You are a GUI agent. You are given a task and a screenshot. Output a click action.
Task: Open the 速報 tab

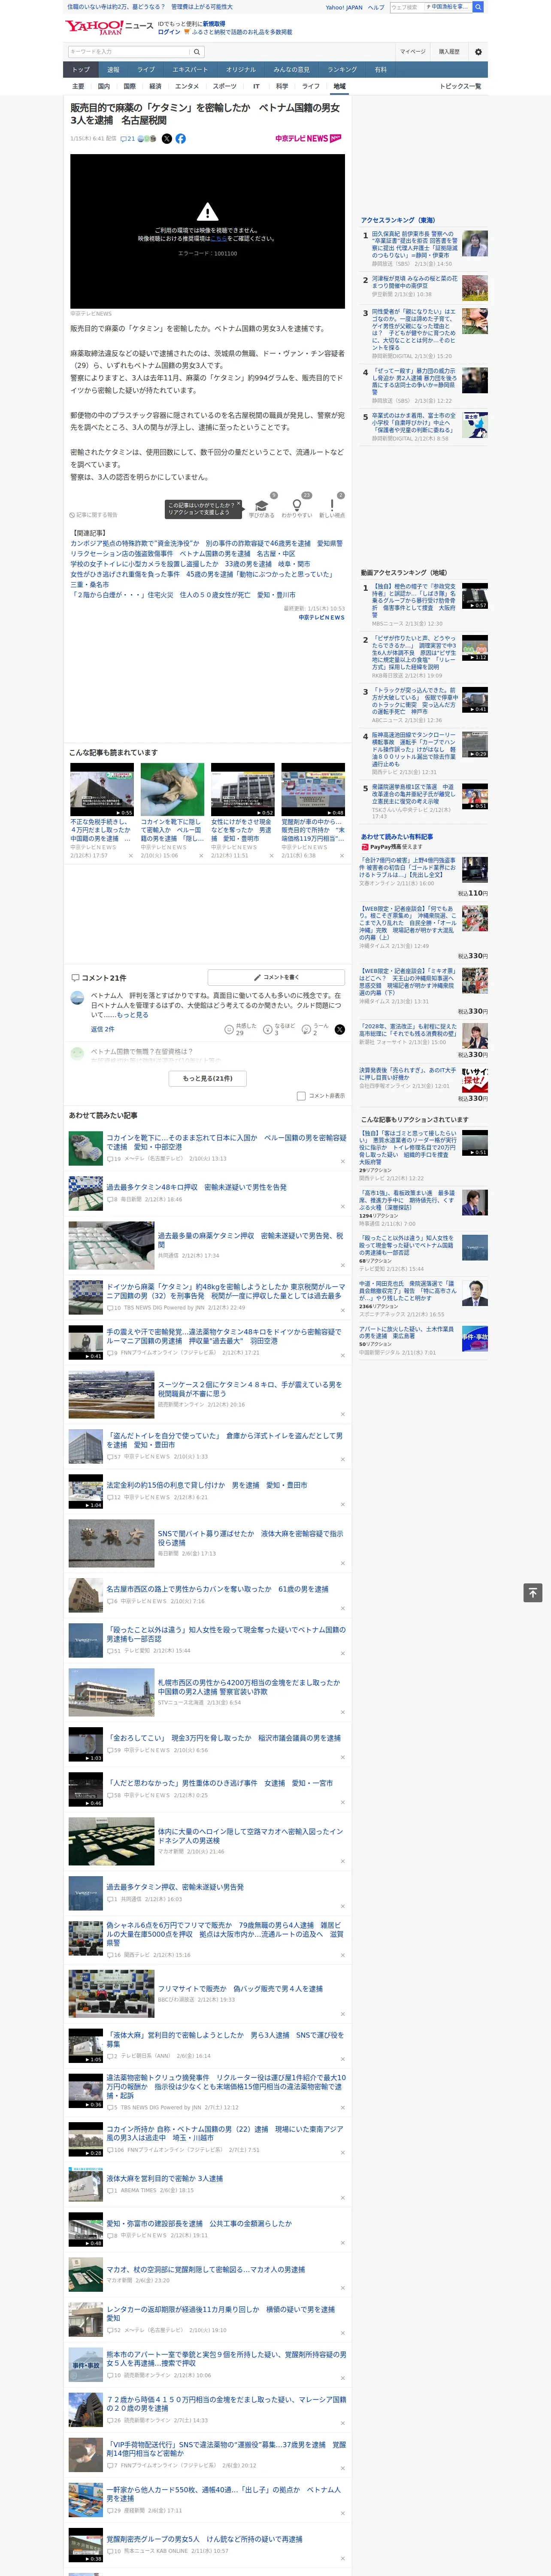[113, 70]
